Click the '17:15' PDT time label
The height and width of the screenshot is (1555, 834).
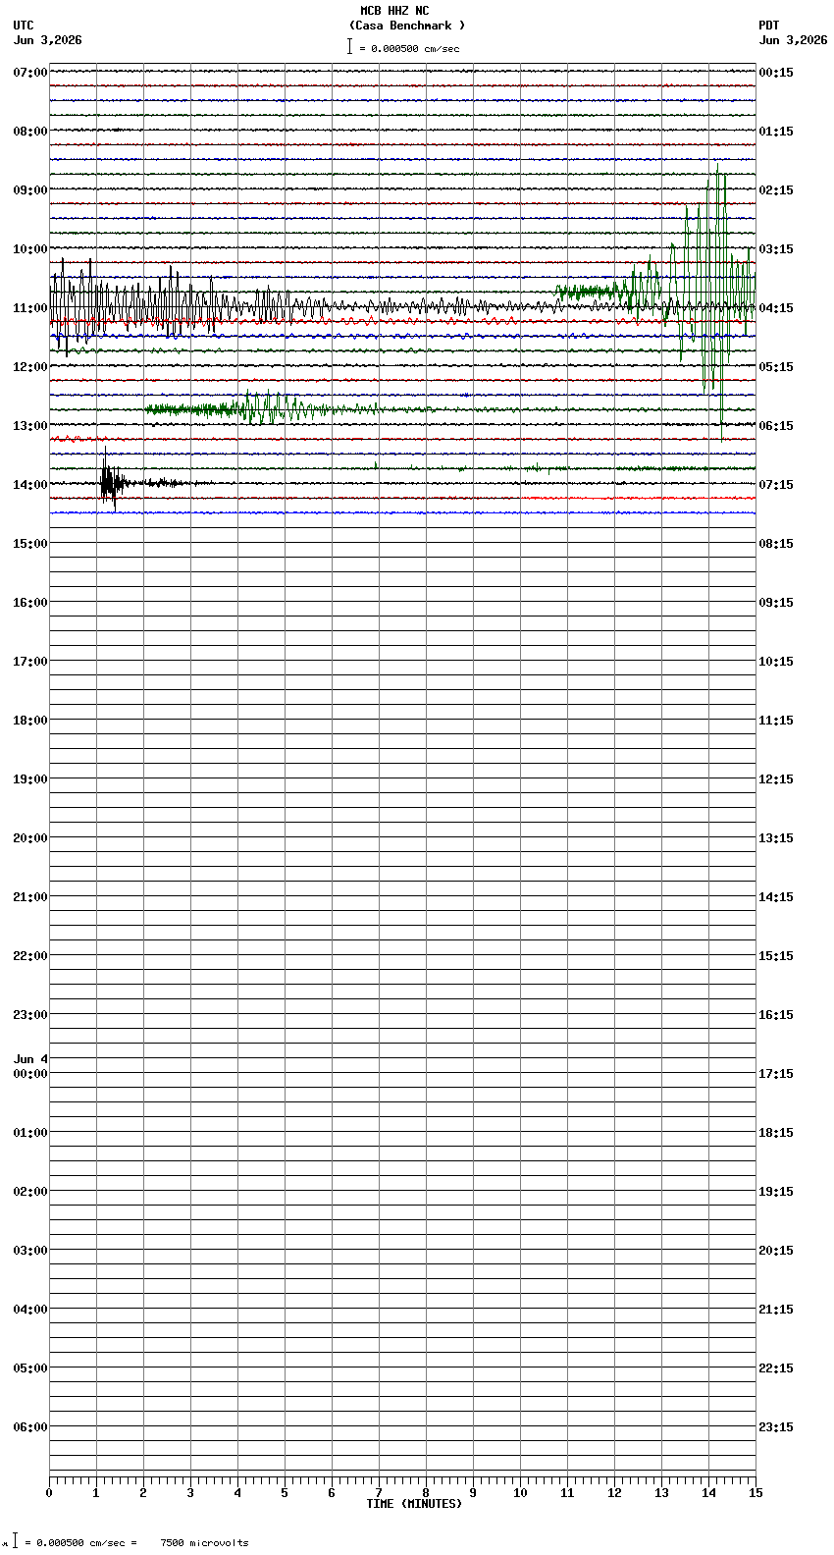[x=776, y=1074]
